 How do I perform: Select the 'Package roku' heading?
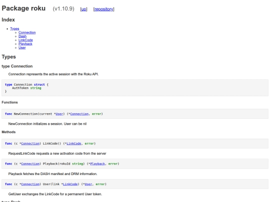(x=23, y=8)
